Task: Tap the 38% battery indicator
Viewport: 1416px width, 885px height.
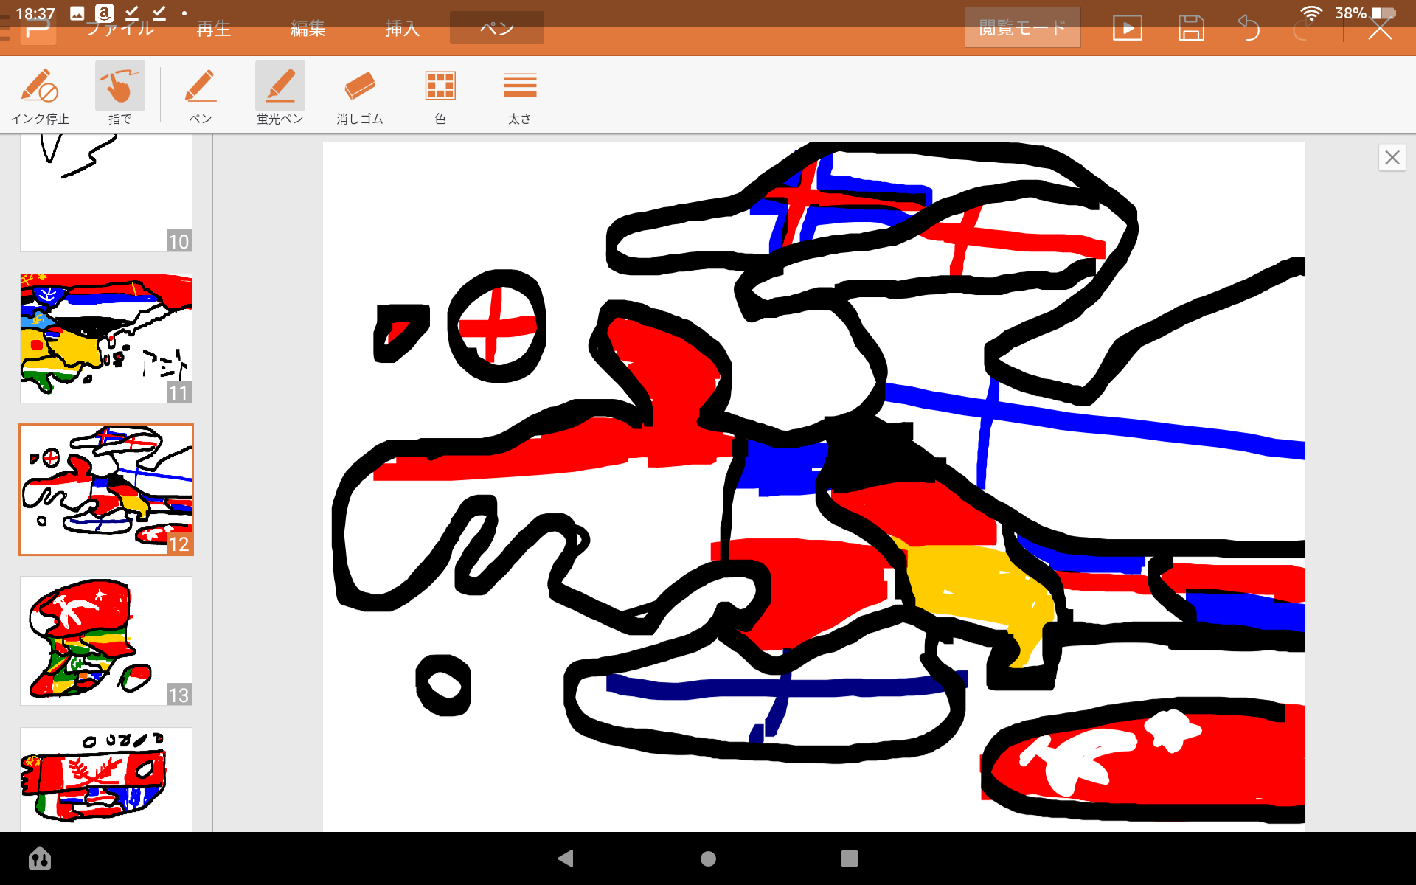Action: (1365, 13)
